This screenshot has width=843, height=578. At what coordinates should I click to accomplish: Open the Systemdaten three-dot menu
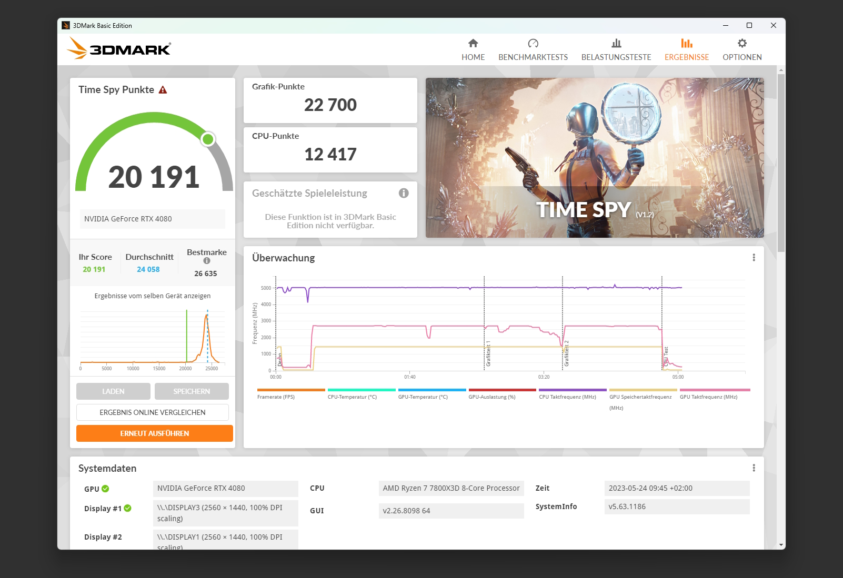(754, 468)
